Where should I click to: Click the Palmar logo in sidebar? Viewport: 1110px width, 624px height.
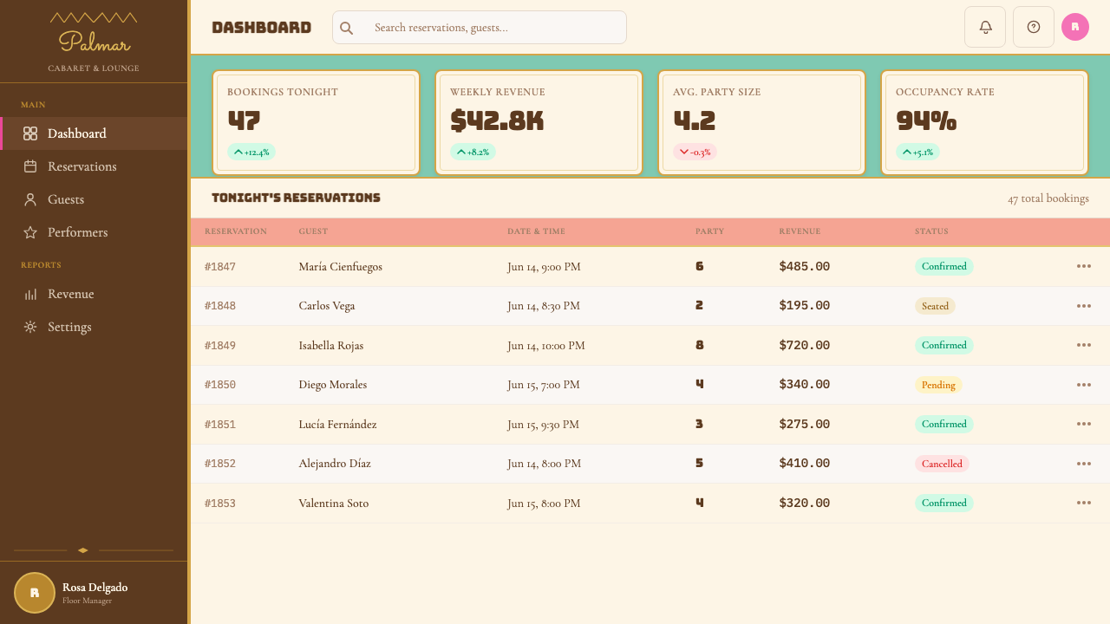94,42
